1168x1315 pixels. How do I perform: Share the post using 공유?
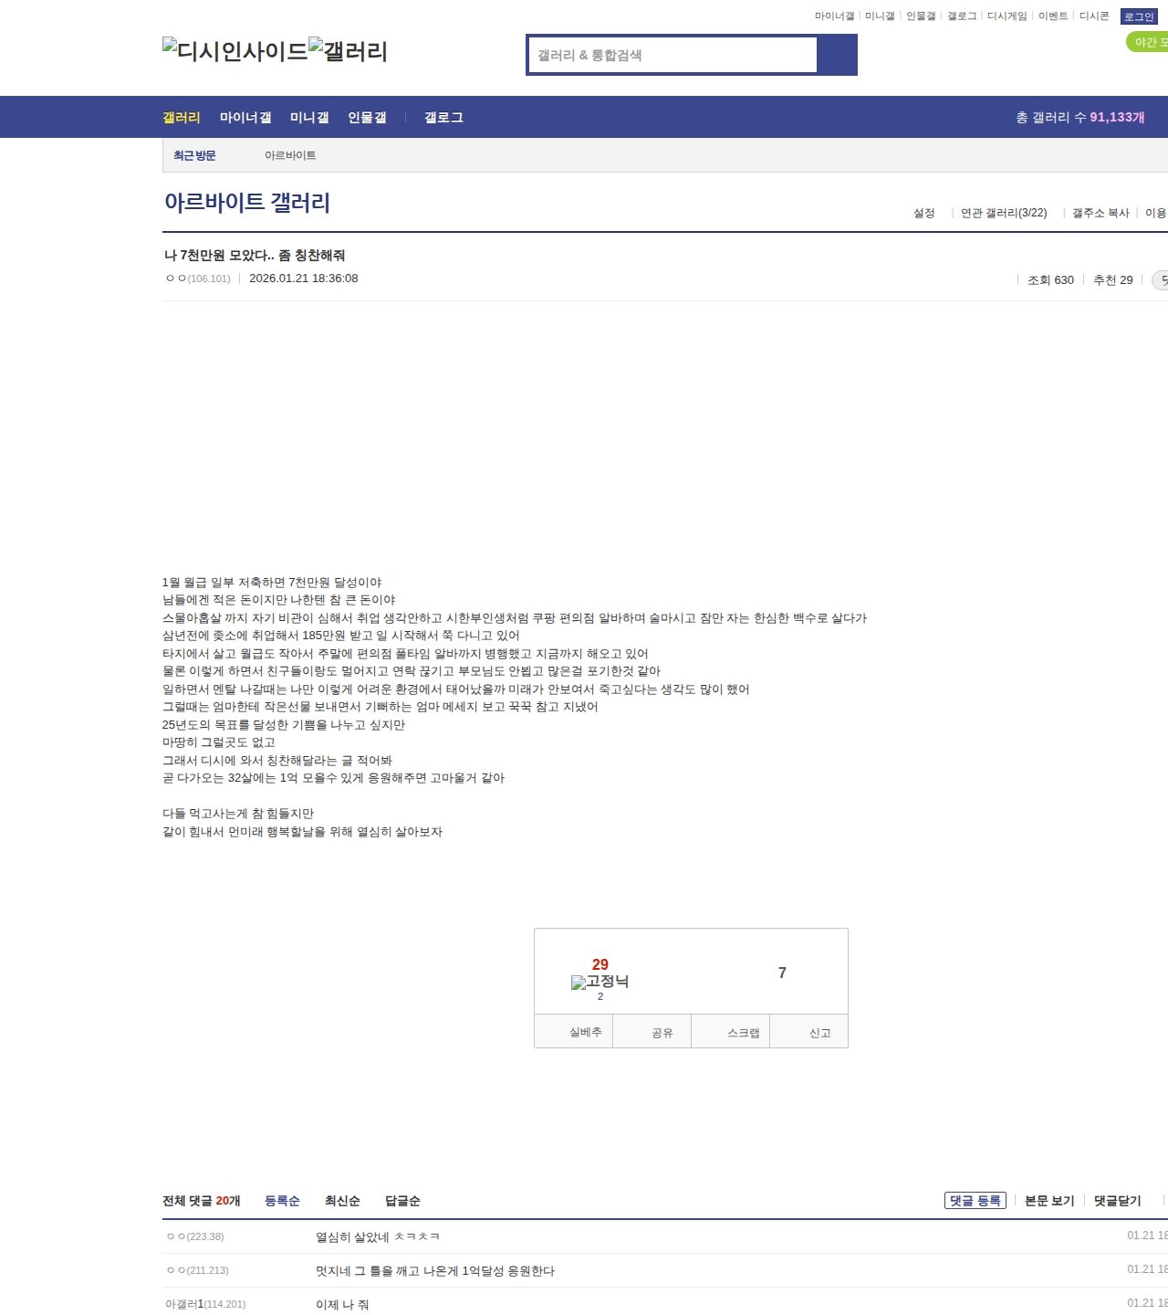(662, 1033)
